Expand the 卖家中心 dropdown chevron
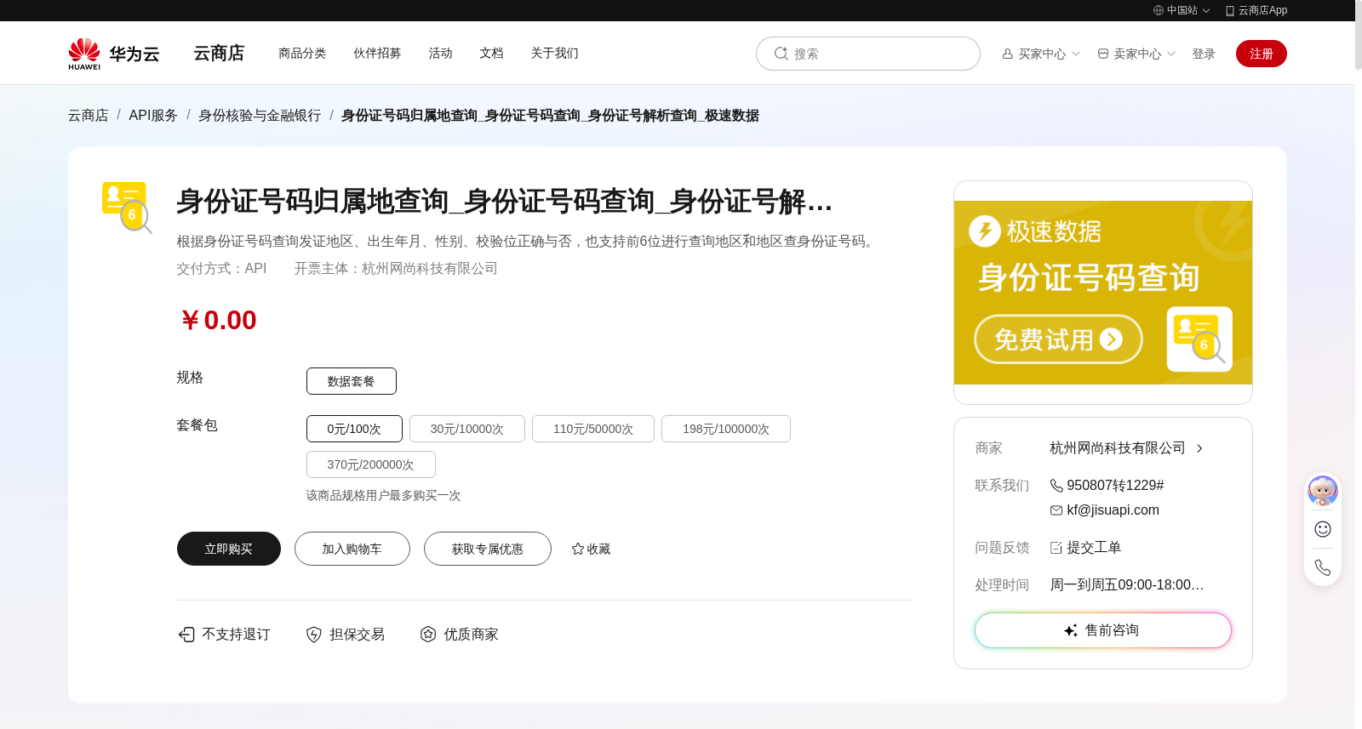This screenshot has width=1362, height=729. point(1171,54)
